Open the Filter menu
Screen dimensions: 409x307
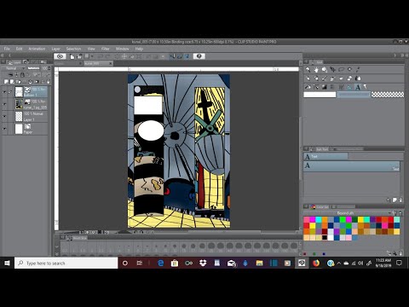tap(105, 49)
